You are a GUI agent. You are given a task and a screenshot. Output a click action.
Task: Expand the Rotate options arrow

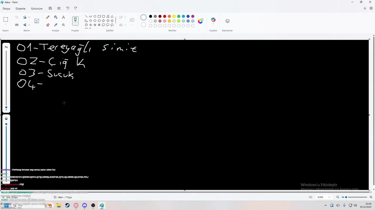pos(29,17)
